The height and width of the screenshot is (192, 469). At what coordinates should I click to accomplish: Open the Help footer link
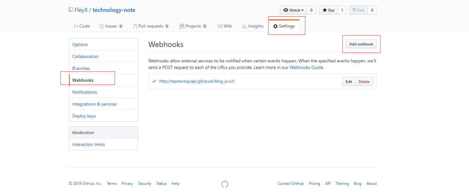tap(175, 184)
